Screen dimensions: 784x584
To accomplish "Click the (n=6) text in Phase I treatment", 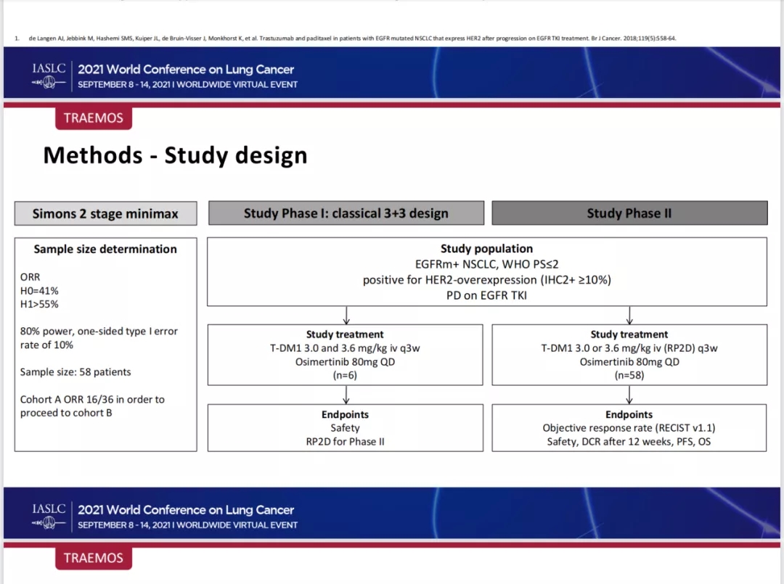I will point(345,375).
